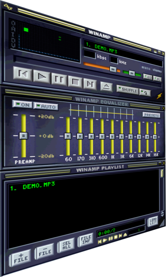
Task: Open the equalizer PRESETS menu
Action: 151,115
